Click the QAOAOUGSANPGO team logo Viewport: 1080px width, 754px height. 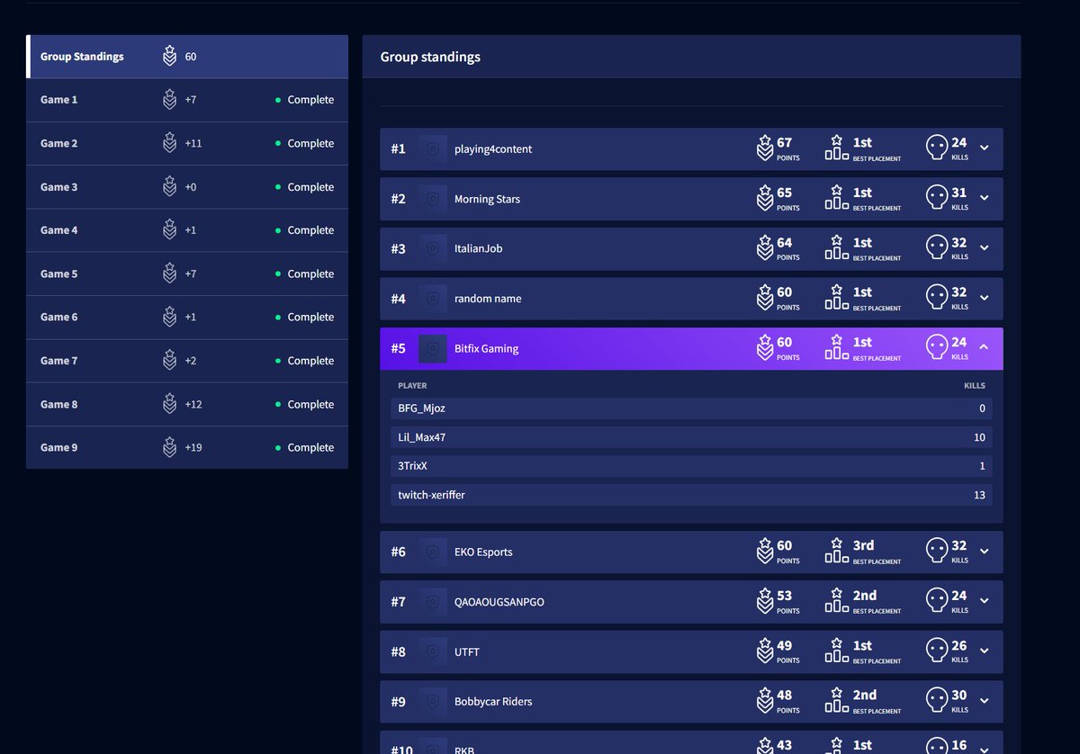[x=433, y=602]
